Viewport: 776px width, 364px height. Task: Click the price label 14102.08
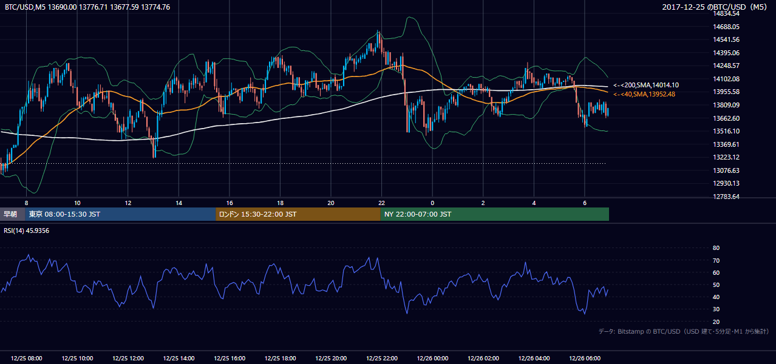[726, 79]
